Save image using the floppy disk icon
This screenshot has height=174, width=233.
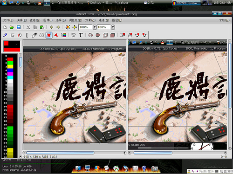pos(19,27)
